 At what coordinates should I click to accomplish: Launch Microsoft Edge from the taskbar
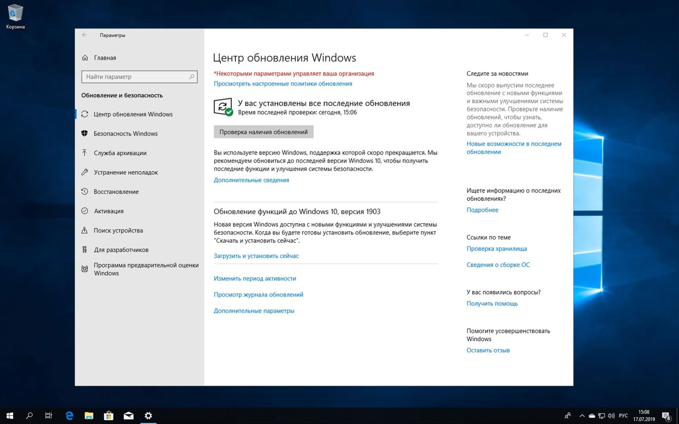[x=69, y=415]
